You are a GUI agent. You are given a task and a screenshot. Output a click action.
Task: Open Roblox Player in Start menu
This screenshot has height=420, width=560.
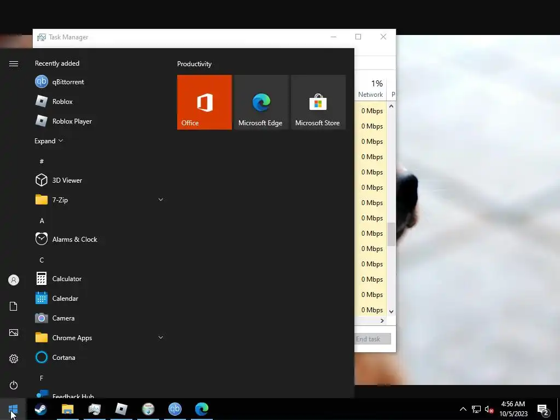[x=100, y=121]
